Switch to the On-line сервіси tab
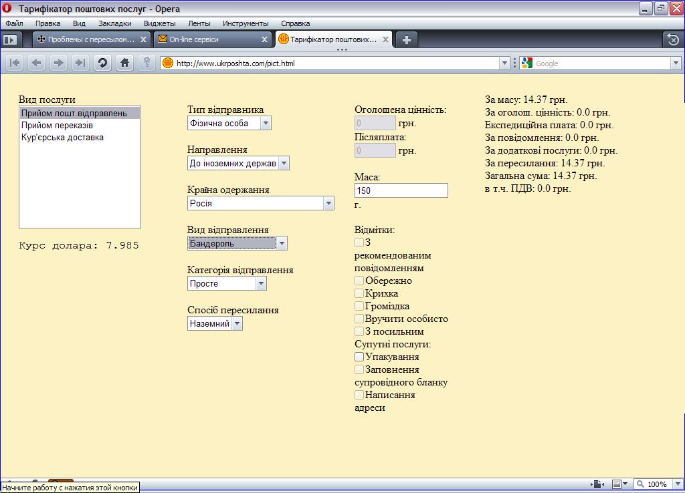Image resolution: width=685 pixels, height=493 pixels. tap(211, 39)
